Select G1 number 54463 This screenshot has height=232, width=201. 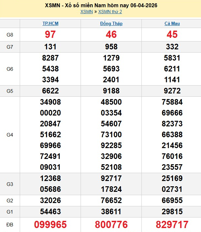(50, 211)
